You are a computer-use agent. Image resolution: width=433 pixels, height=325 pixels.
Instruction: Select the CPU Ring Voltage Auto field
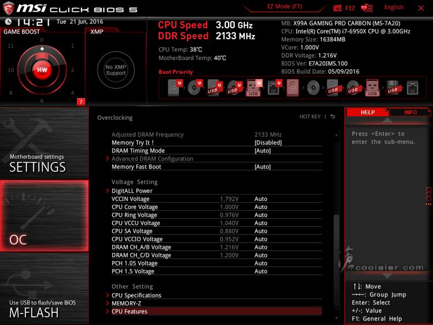point(261,215)
